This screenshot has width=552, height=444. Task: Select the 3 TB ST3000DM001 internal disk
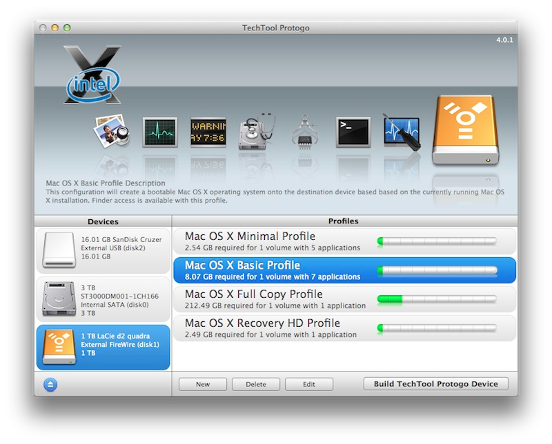pos(103,299)
